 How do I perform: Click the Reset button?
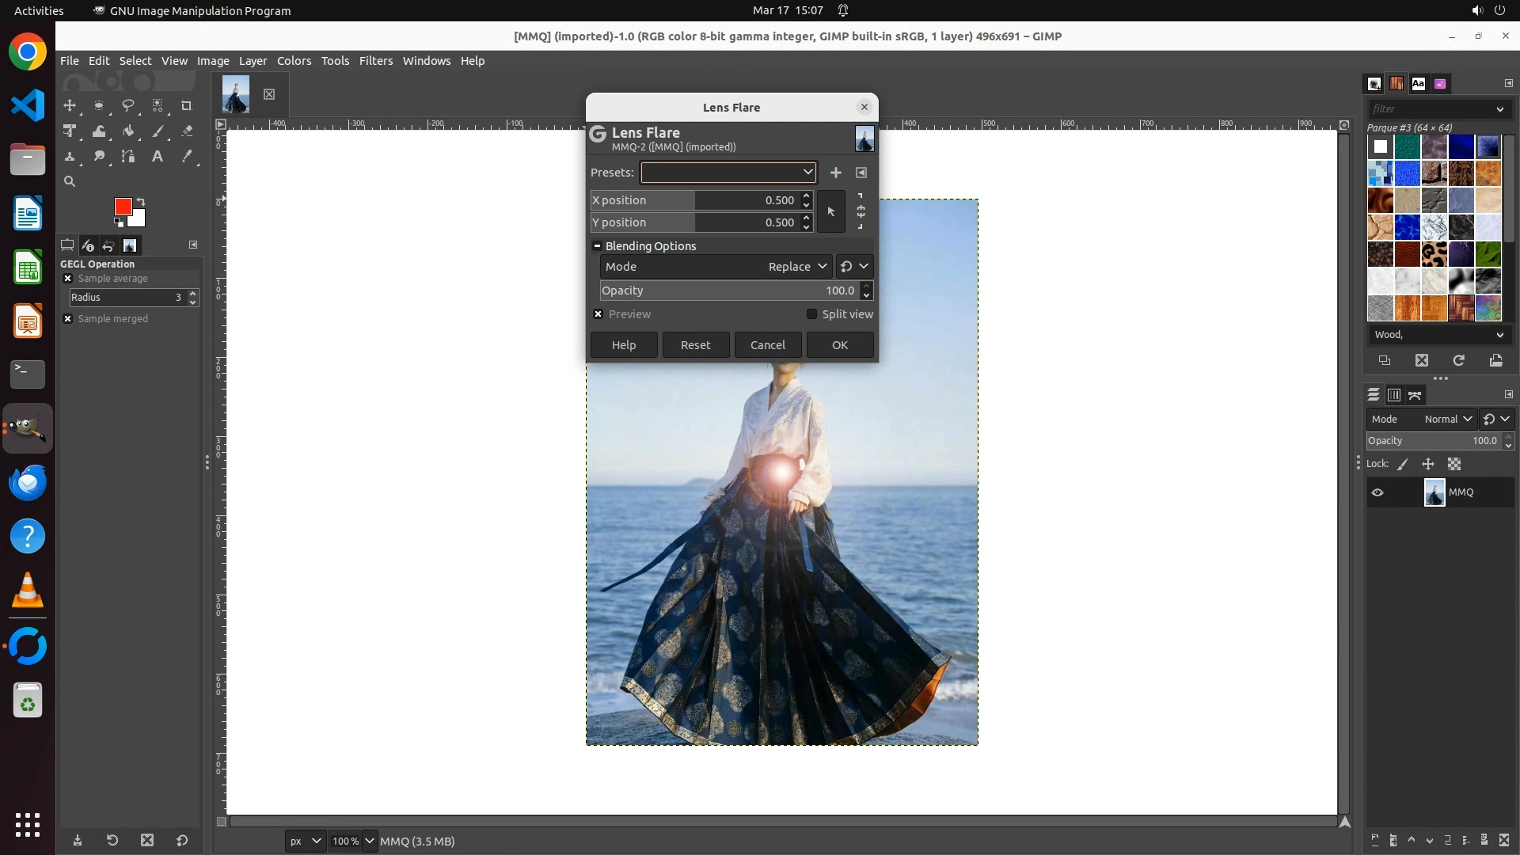point(695,345)
